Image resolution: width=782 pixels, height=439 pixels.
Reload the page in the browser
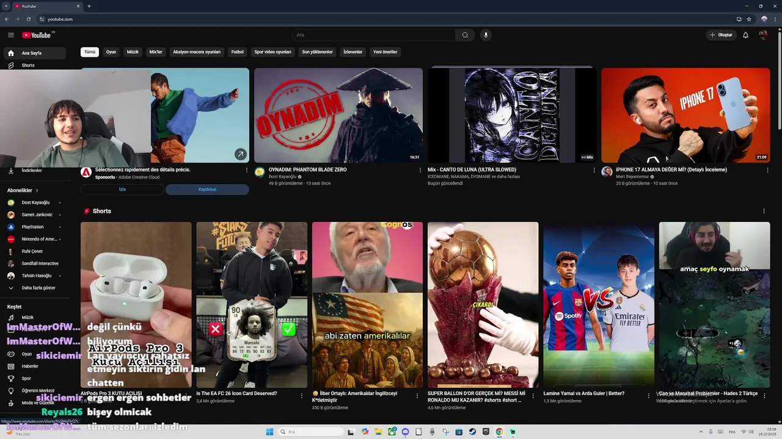coord(28,19)
